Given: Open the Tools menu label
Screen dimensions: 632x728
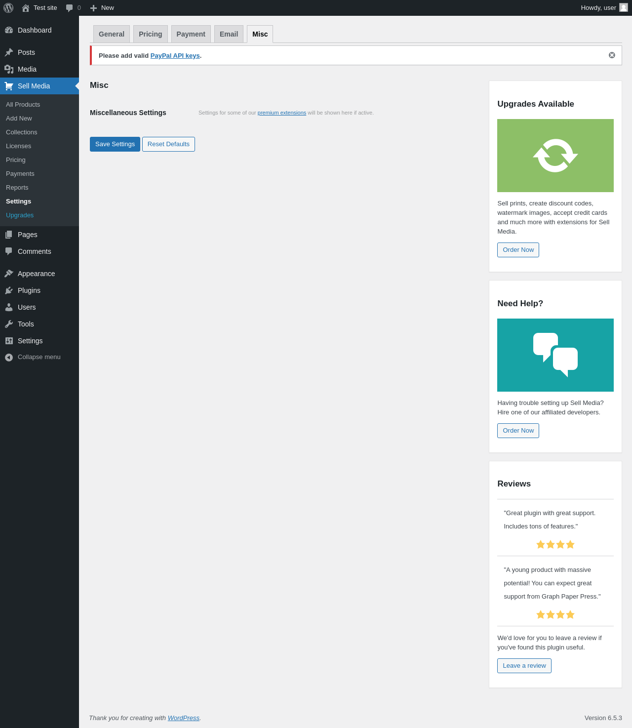Looking at the screenshot, I should [x=26, y=324].
